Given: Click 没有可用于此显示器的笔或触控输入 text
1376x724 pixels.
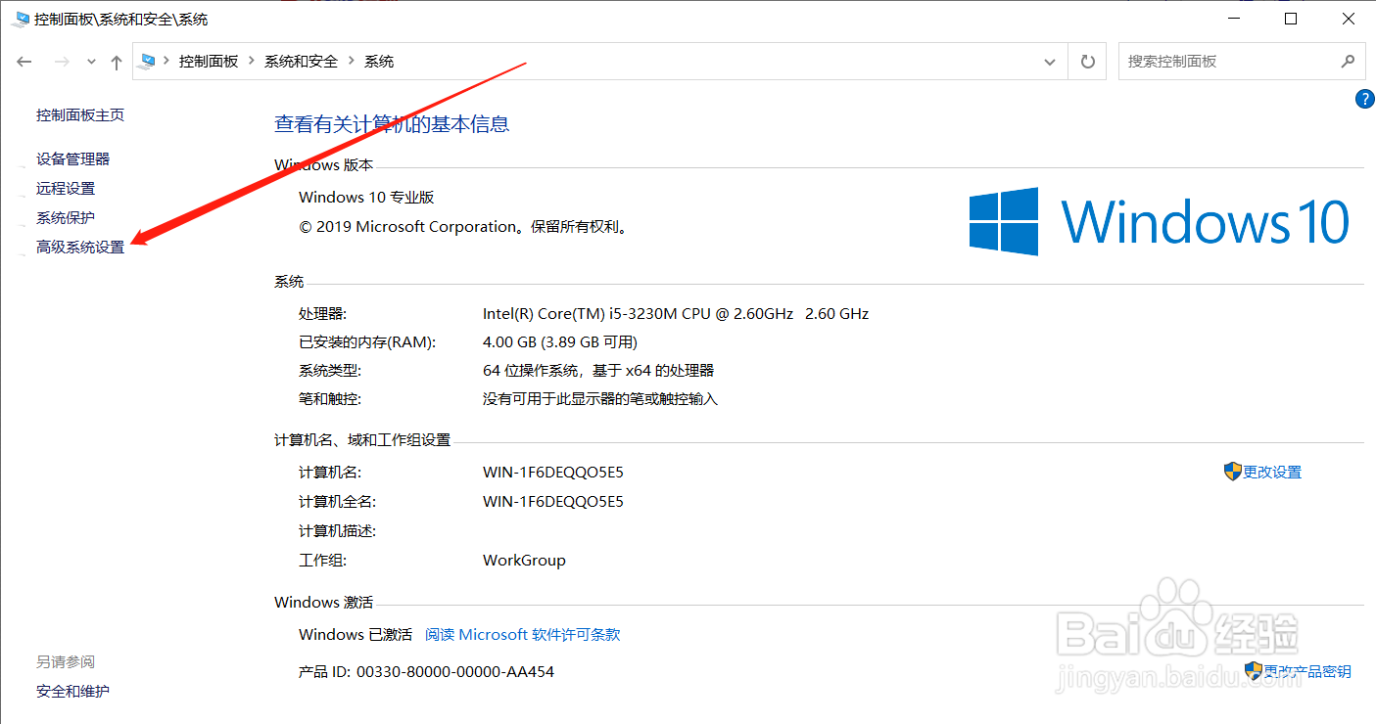Looking at the screenshot, I should (x=600, y=399).
